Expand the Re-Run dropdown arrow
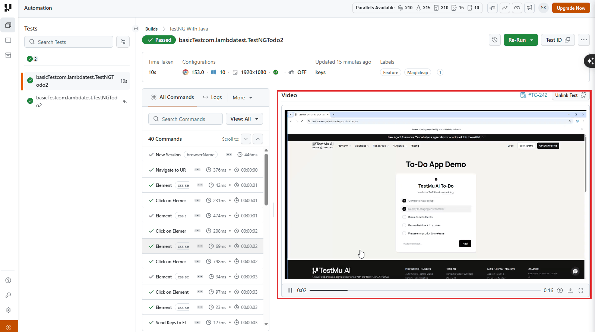 pyautogui.click(x=532, y=40)
